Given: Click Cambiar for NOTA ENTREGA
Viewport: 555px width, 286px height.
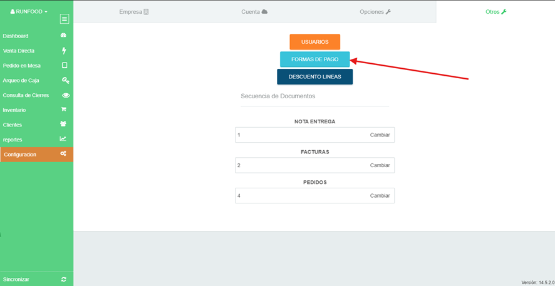Looking at the screenshot, I should [380, 135].
